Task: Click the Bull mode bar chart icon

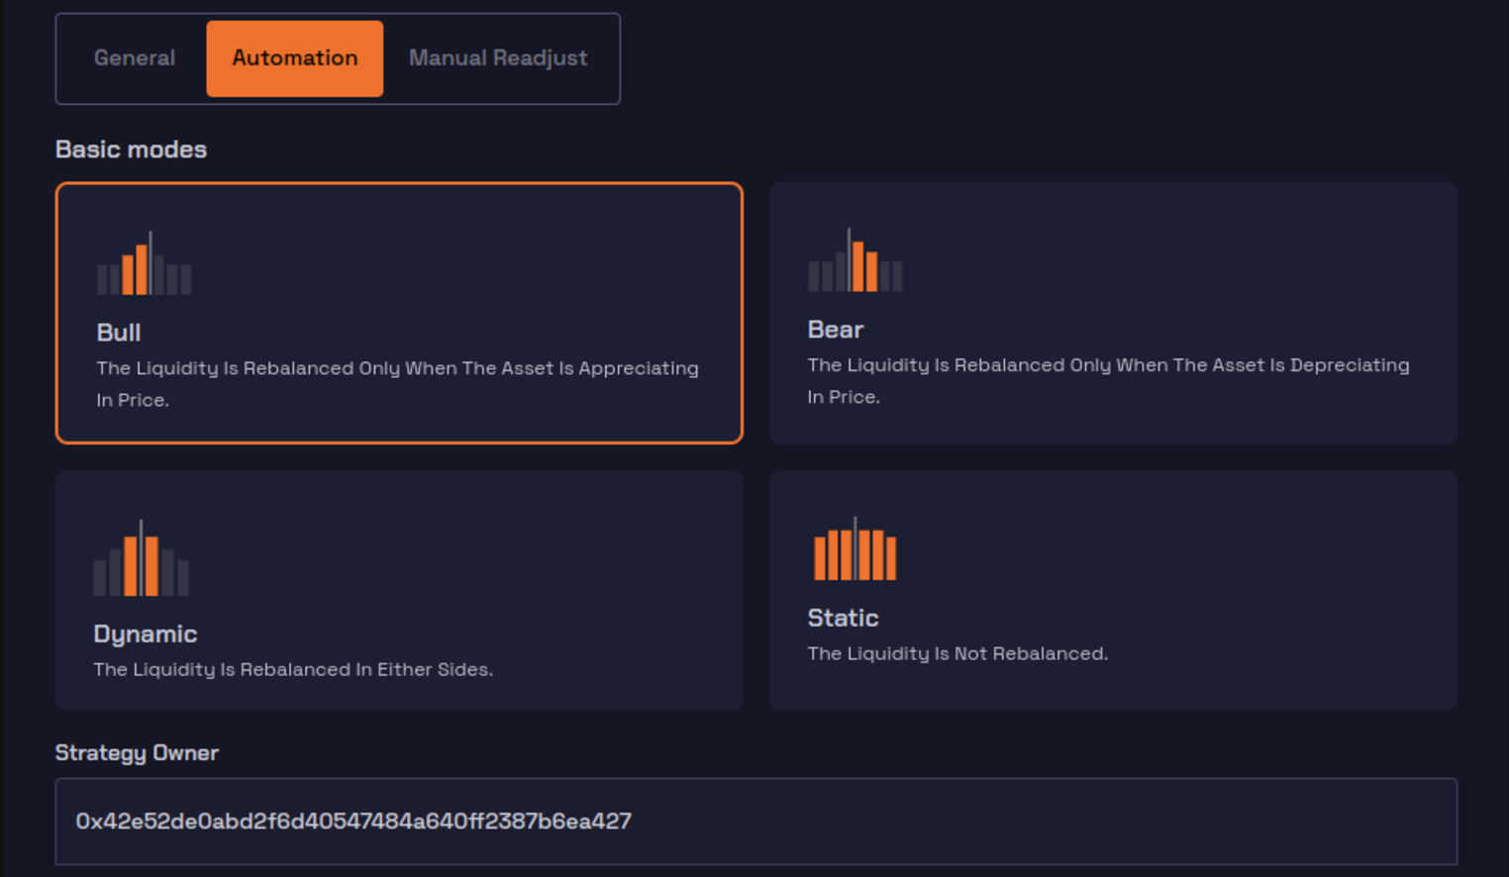Action: (144, 265)
